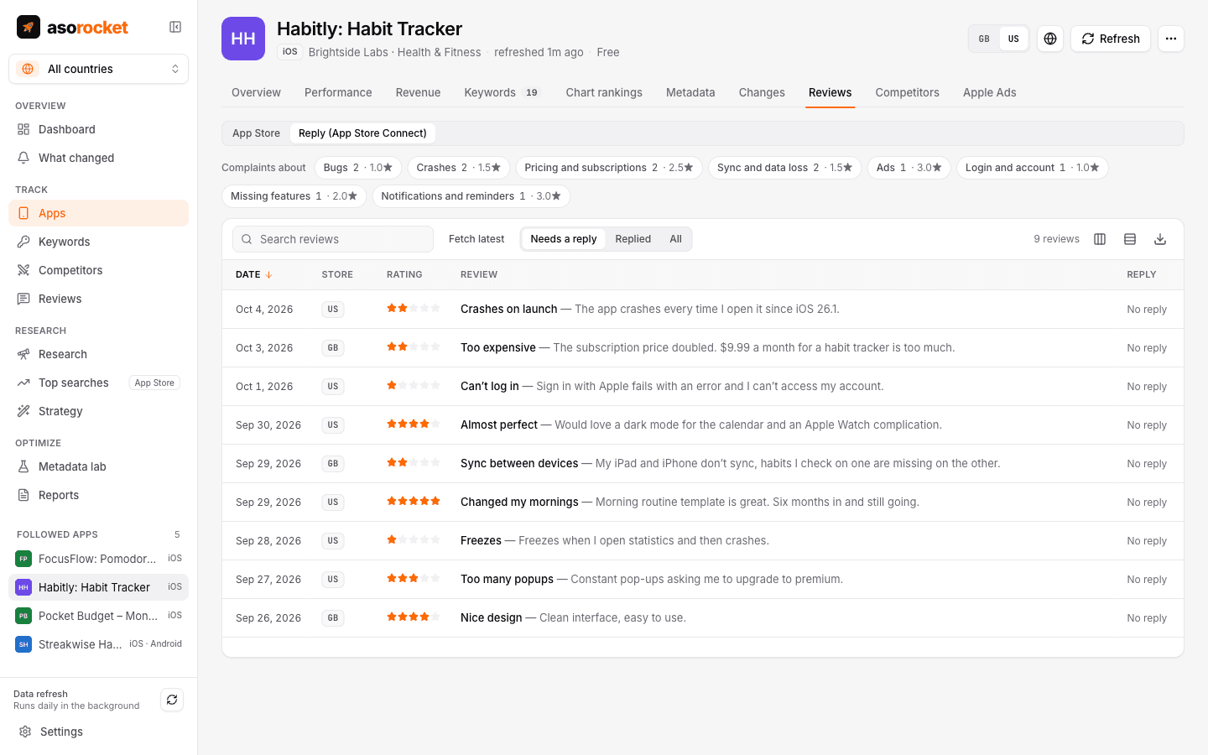Click the Search reviews field

click(333, 239)
